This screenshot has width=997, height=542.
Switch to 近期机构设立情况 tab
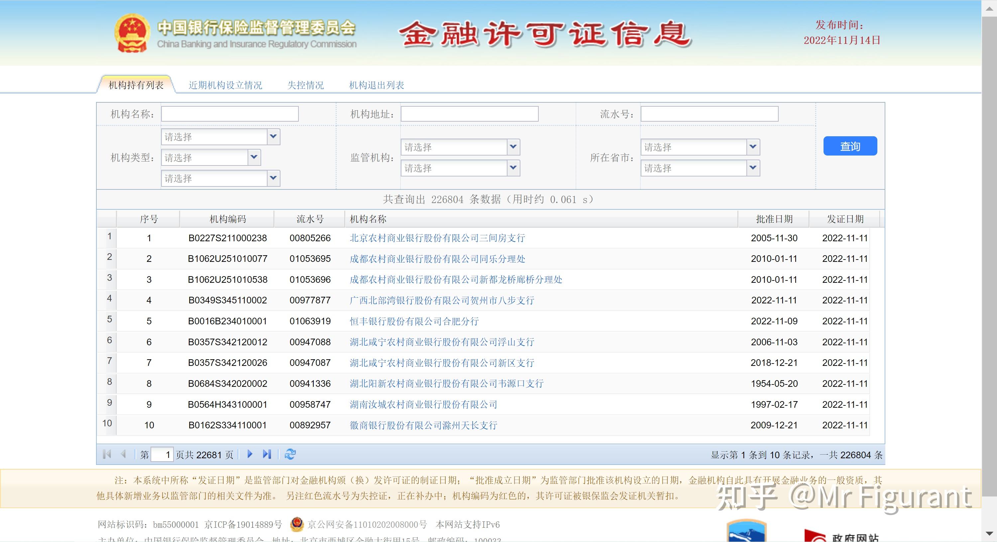point(225,85)
